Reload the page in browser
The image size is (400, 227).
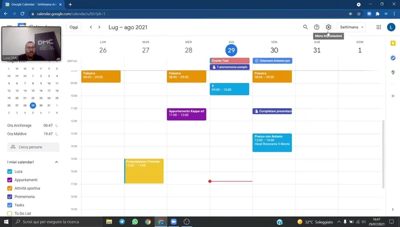tap(22, 14)
